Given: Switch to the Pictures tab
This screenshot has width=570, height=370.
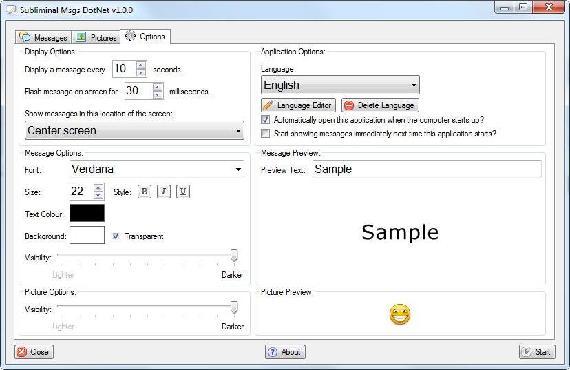Looking at the screenshot, I should pos(96,37).
